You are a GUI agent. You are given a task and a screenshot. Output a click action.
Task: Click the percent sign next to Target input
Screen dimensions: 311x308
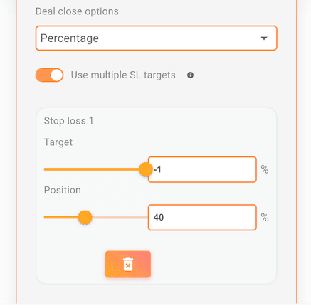[x=265, y=169]
